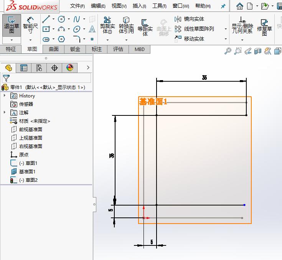Open the 帮助(H) menu
Image resolution: width=282 pixels, height=260 pixels.
click(x=203, y=6)
